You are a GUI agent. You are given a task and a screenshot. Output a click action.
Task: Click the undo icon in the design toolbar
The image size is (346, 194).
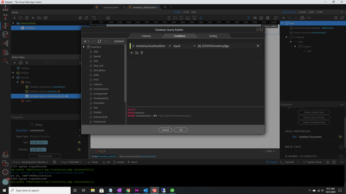click(94, 18)
